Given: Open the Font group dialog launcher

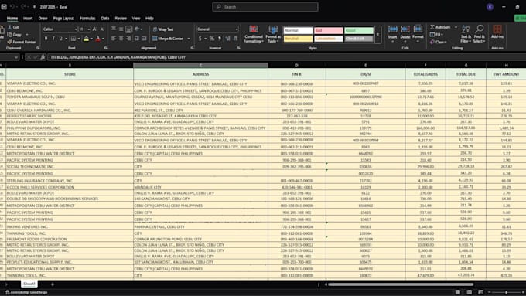Looking at the screenshot, I should point(105,48).
